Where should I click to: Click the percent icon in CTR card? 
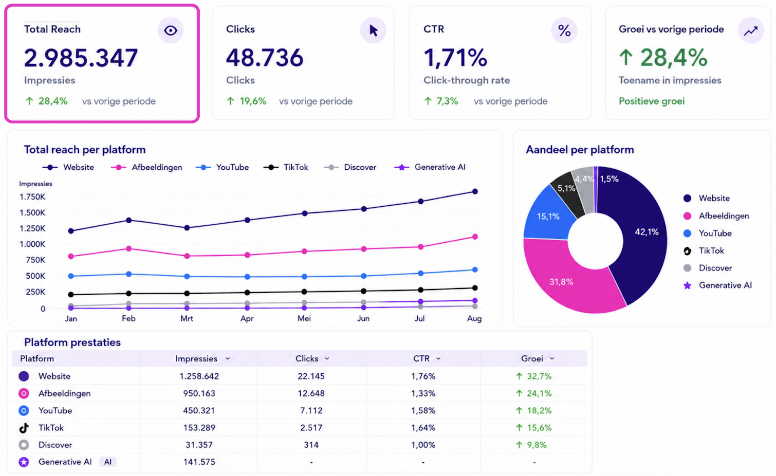pos(564,31)
